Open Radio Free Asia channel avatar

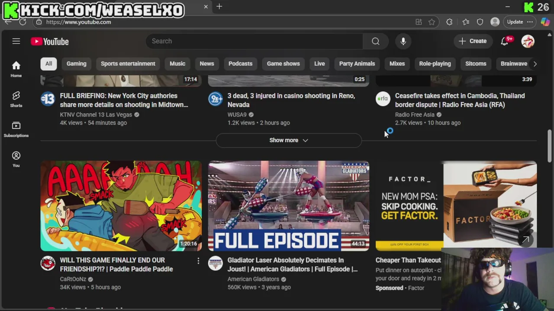tap(383, 99)
